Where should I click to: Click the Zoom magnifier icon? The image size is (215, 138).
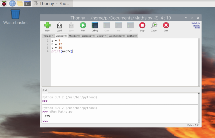click(154, 25)
